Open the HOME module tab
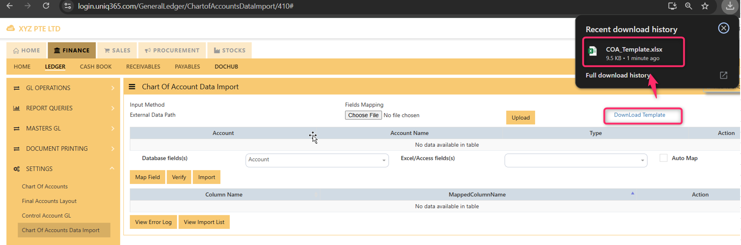The width and height of the screenshot is (741, 245). [27, 50]
